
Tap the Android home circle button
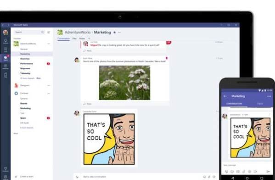[x=247, y=178]
